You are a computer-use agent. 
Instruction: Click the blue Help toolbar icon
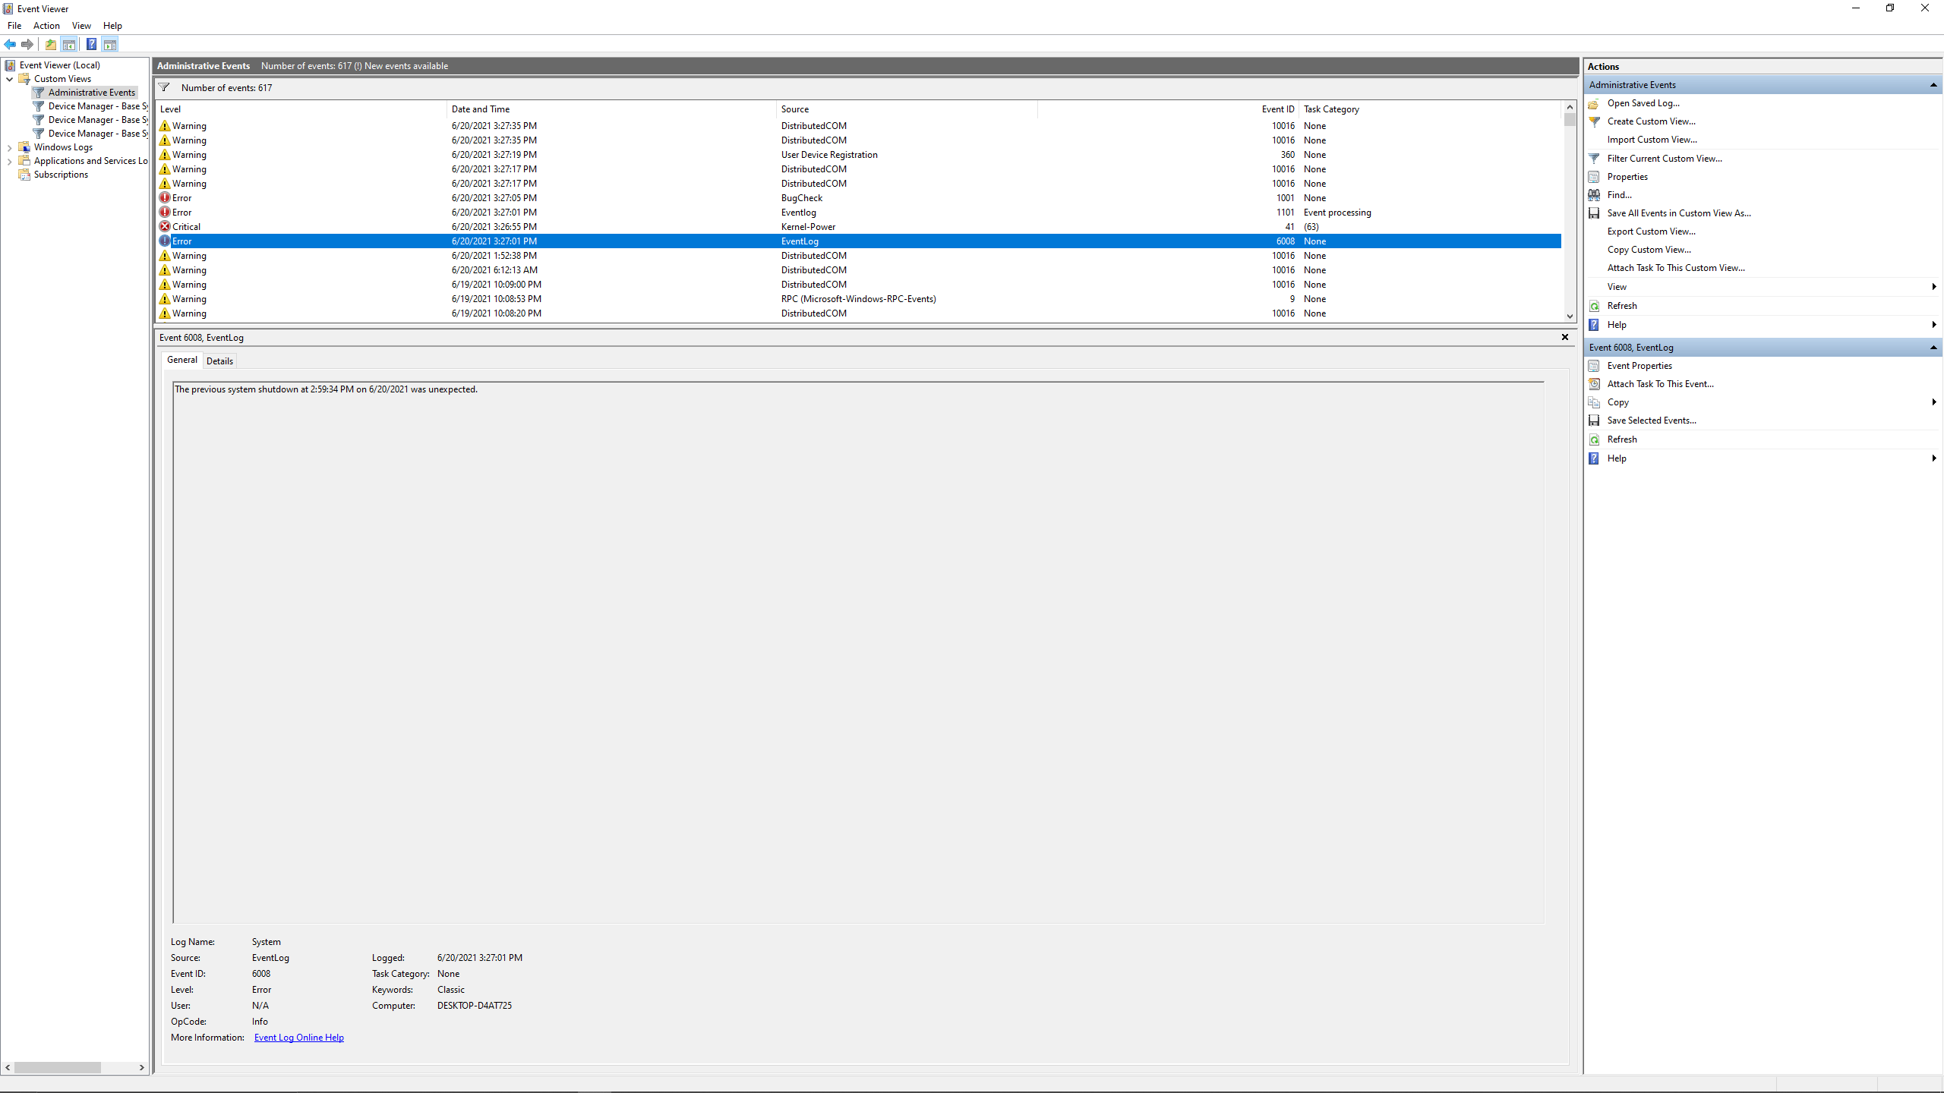click(91, 44)
